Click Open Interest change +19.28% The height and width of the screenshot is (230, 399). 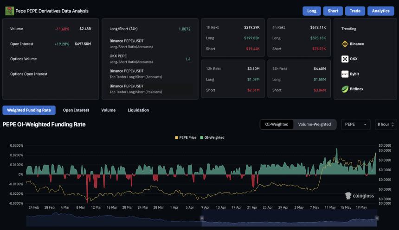(62, 44)
